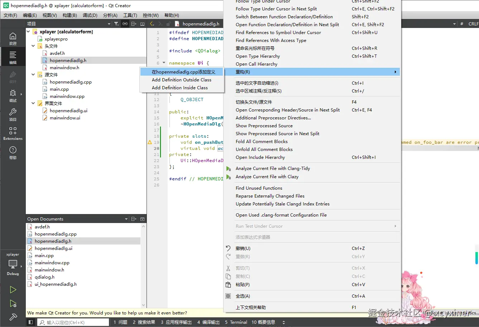Screen dimensions: 479x327
Task: Toggle the split button in Open Documents header
Action: point(134,219)
